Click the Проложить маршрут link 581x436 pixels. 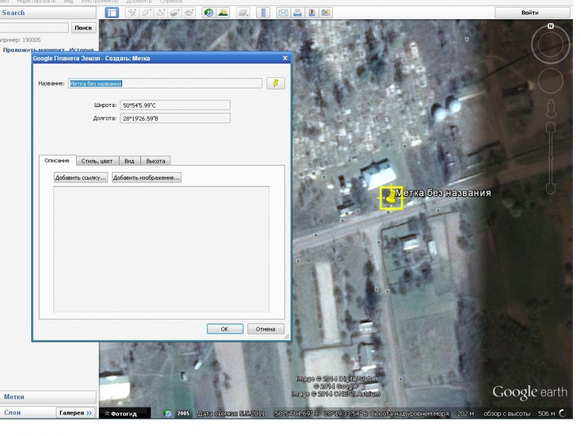pyautogui.click(x=34, y=49)
